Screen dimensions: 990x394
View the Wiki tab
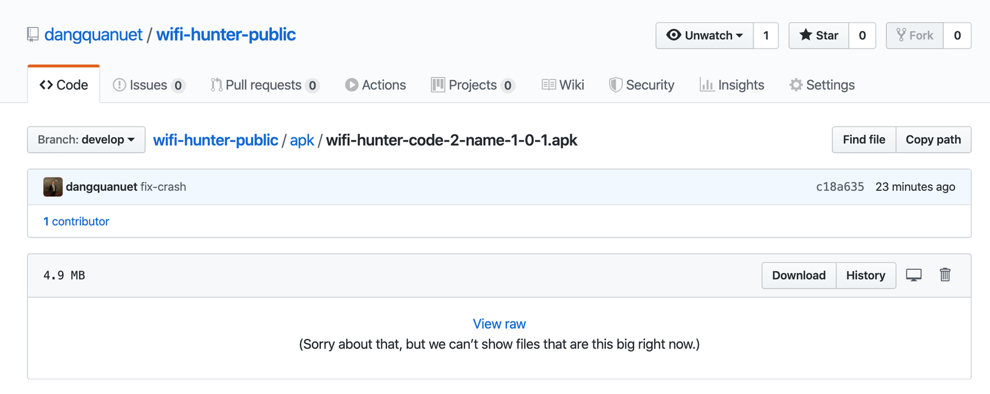[563, 85]
